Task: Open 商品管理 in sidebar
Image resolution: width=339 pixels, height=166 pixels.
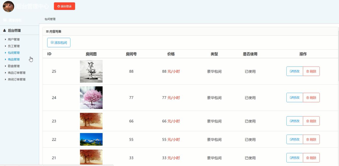Action: click(14, 59)
